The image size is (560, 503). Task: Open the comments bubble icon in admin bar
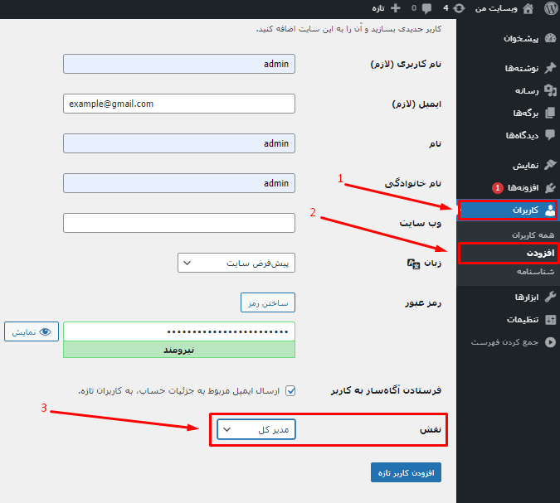coord(426,8)
